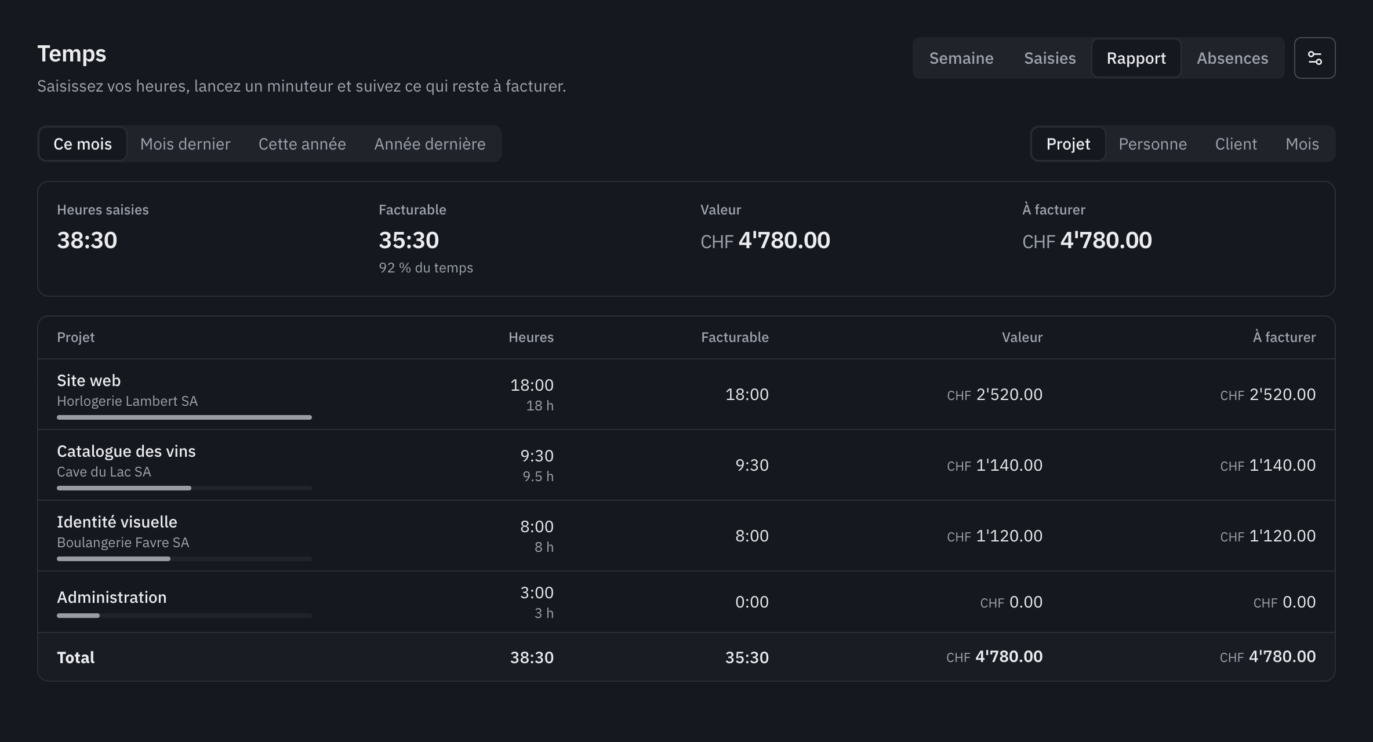The image size is (1373, 742).
Task: Click the 92 % du temps text
Action: coord(426,268)
